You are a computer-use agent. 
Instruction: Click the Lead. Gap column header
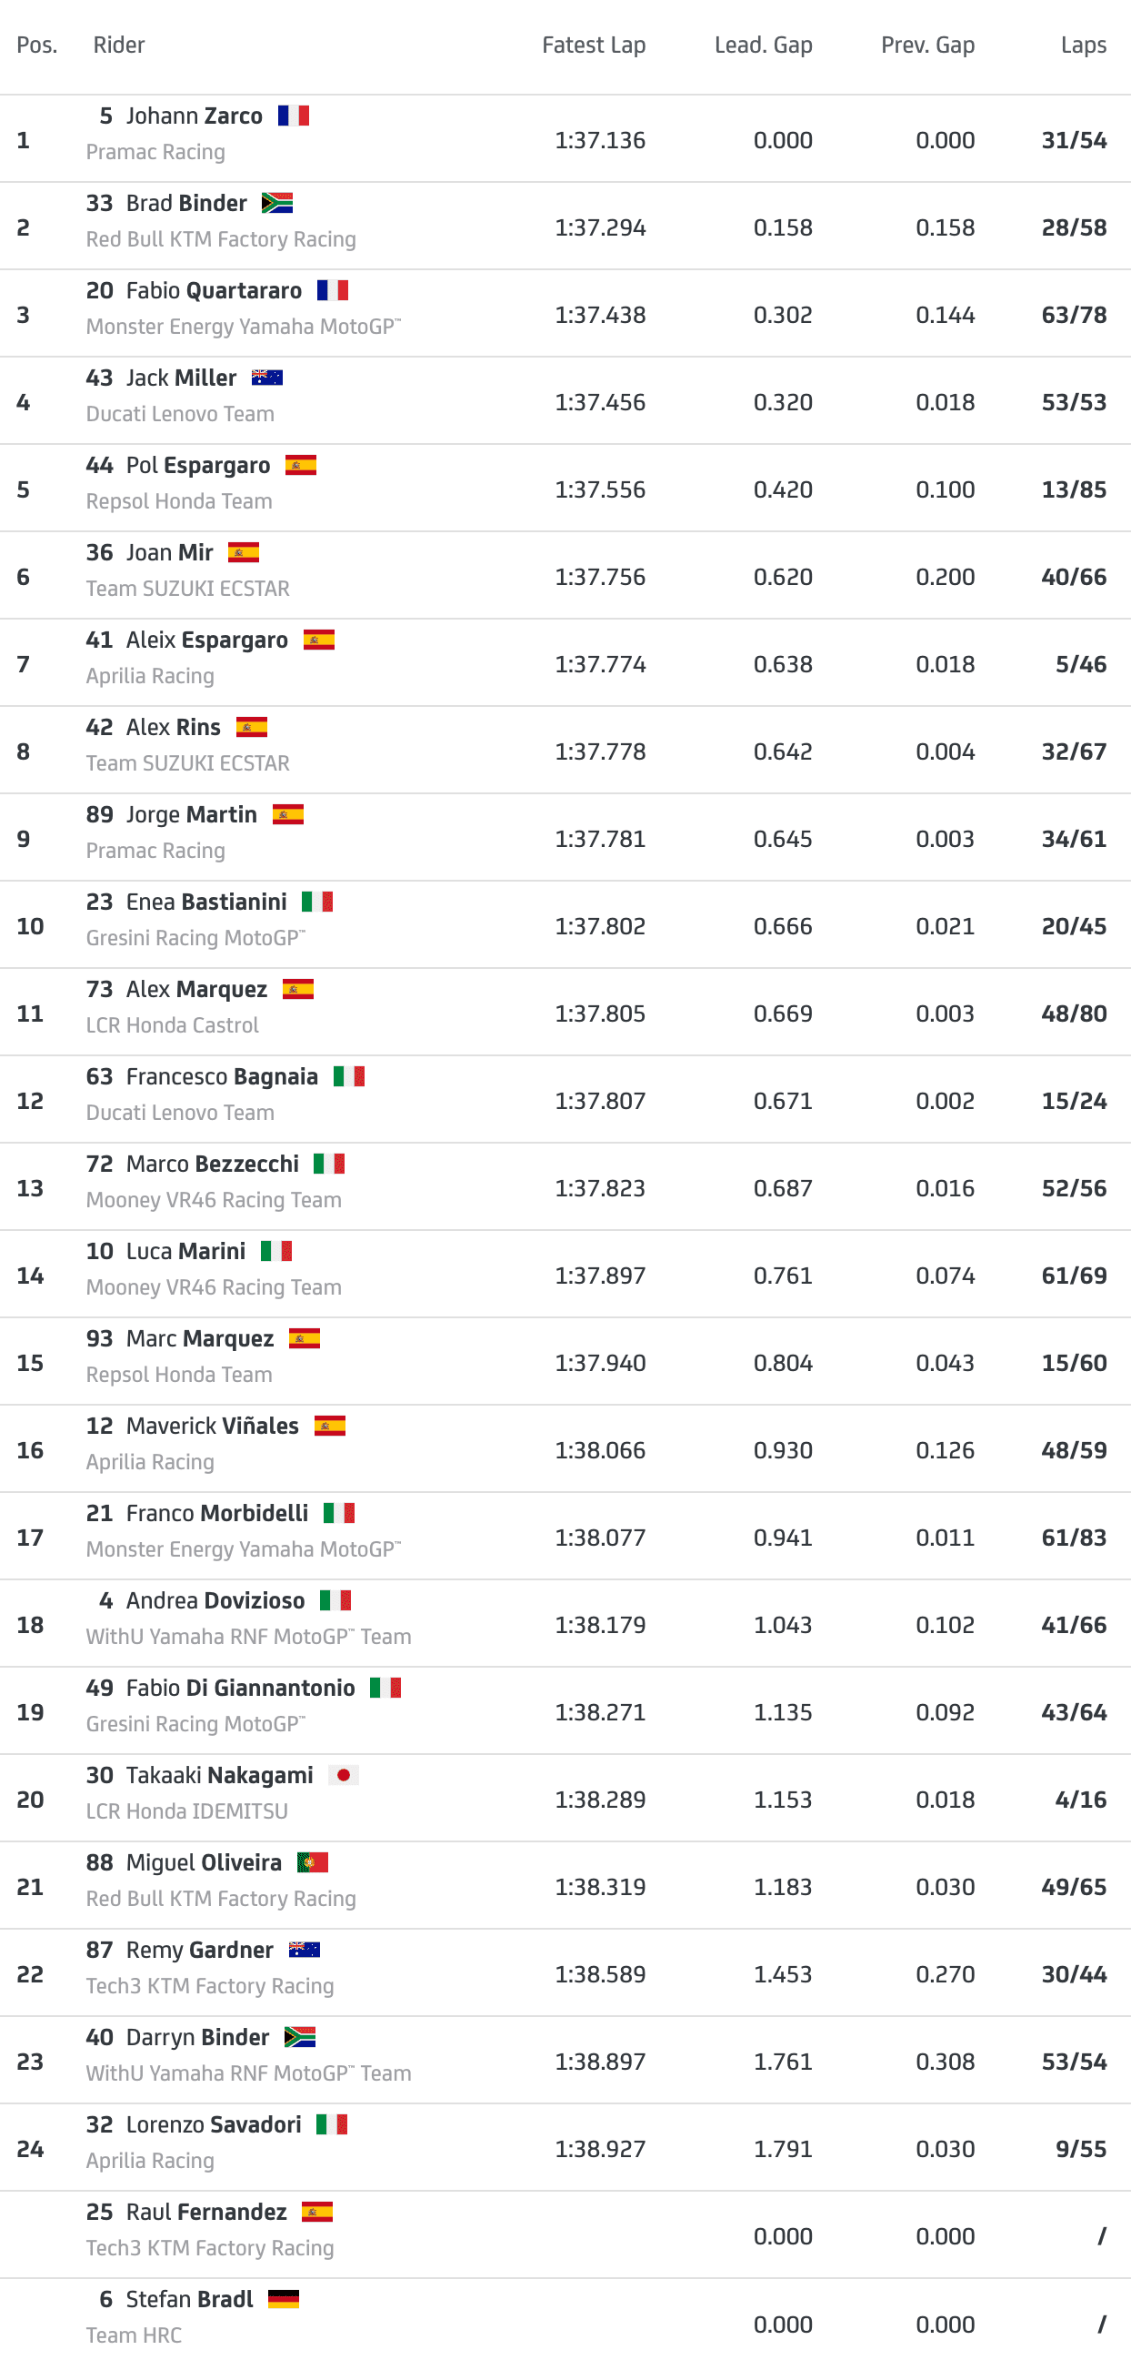point(763,45)
